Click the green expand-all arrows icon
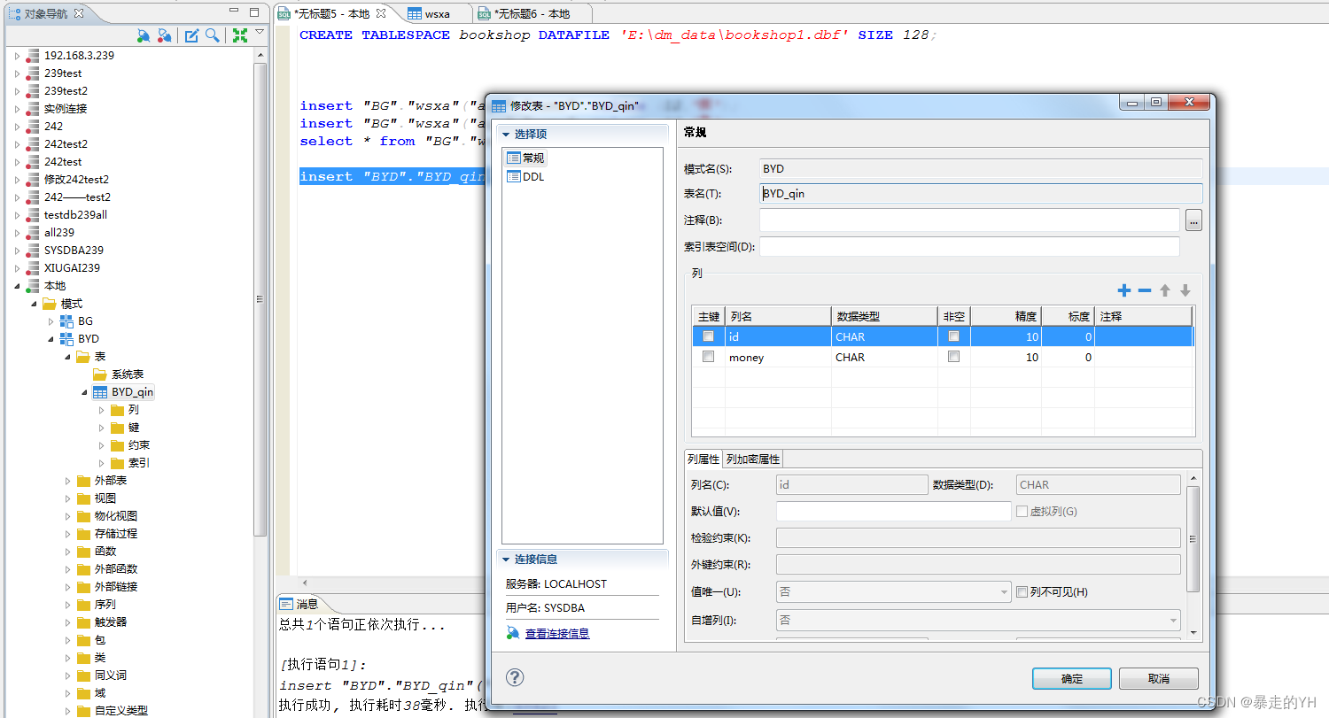This screenshot has height=718, width=1329. pos(238,35)
